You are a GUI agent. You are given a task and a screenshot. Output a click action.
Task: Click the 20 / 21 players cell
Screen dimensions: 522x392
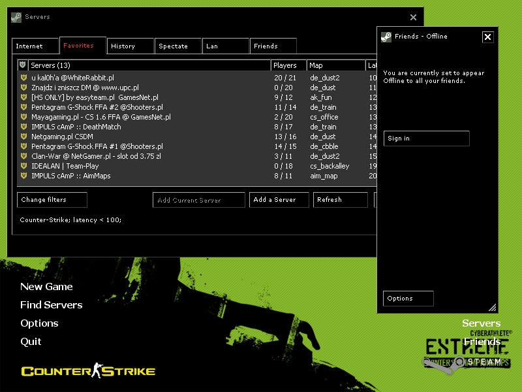(285, 78)
